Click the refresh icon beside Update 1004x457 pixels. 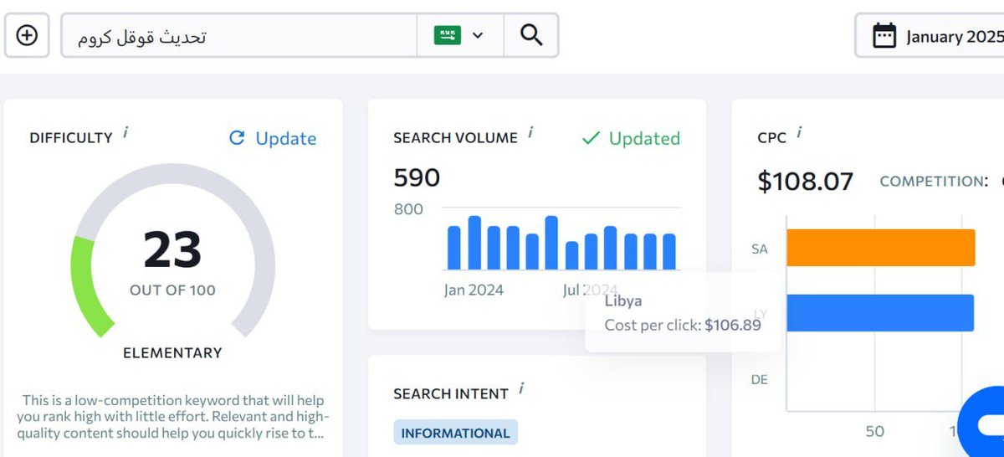coord(237,138)
